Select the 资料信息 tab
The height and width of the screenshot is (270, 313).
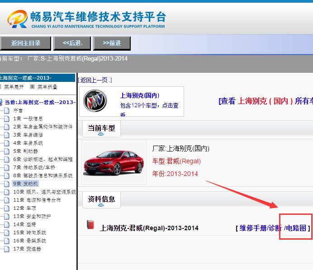point(101,200)
